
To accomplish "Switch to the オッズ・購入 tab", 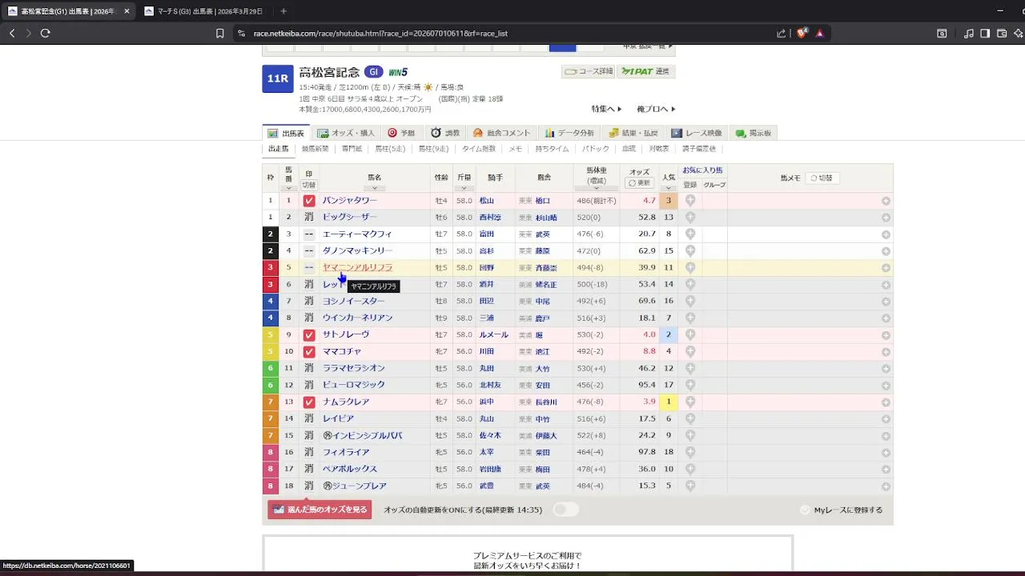I will point(346,133).
